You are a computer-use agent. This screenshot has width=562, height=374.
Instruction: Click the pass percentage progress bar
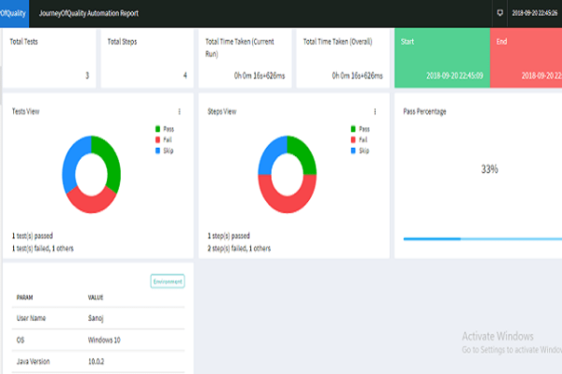pos(482,238)
